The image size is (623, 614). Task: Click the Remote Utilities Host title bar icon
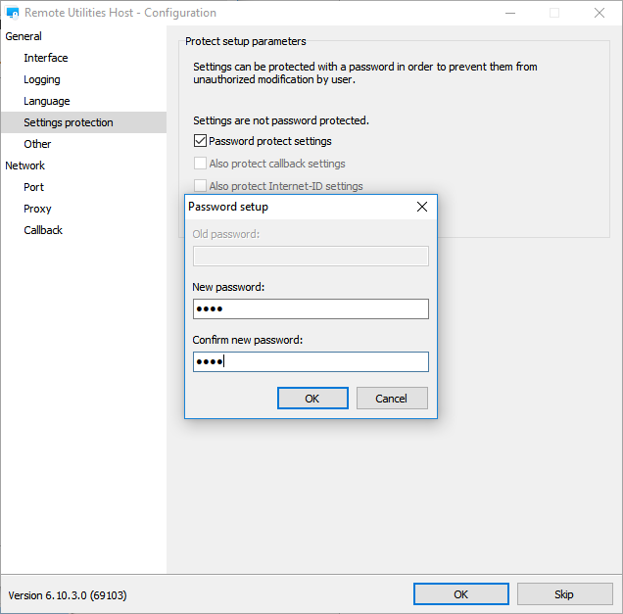click(x=13, y=13)
